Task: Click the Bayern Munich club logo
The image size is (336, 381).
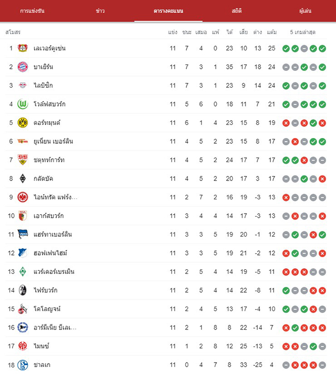Action: [23, 67]
